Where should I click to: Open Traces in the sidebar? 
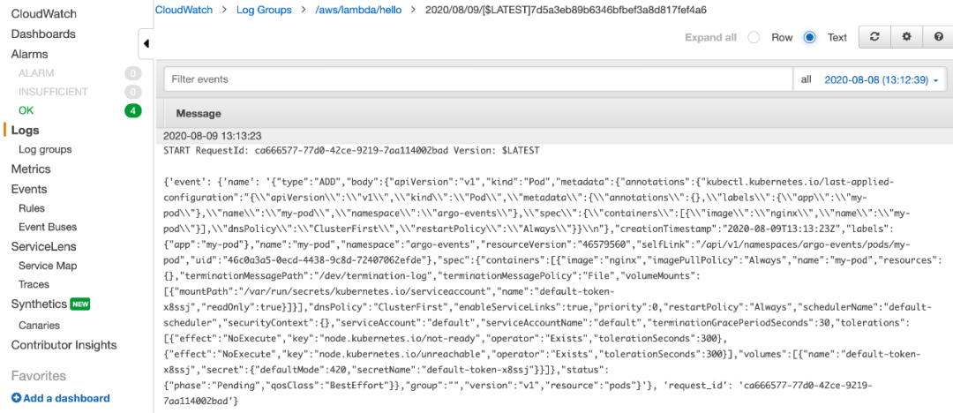pos(34,284)
